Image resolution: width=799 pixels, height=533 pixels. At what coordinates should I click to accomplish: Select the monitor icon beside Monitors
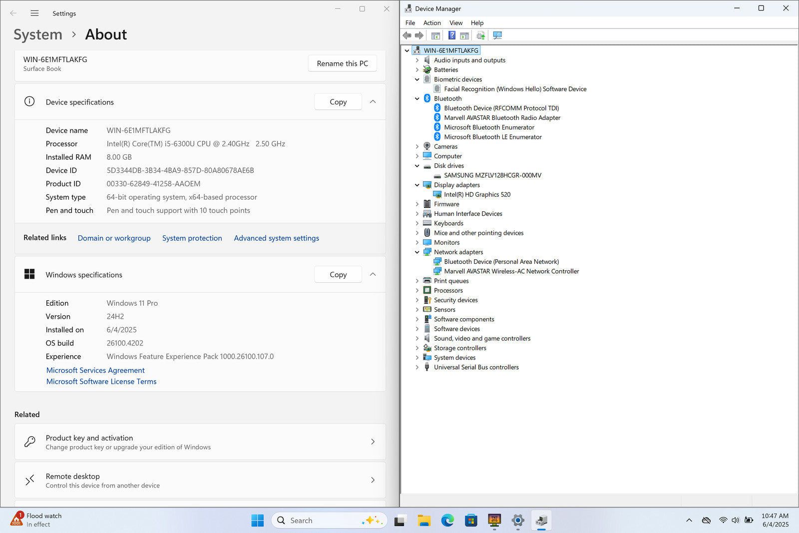[x=427, y=242]
